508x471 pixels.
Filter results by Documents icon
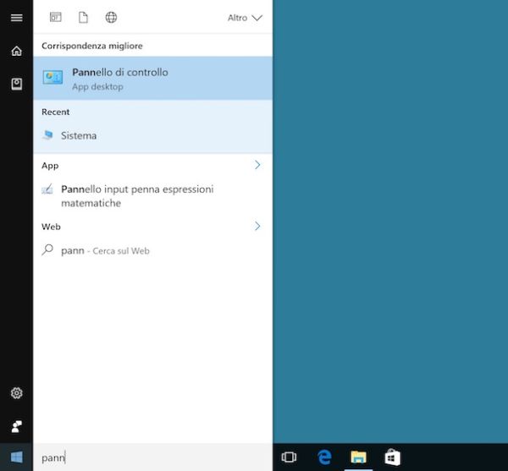click(83, 17)
